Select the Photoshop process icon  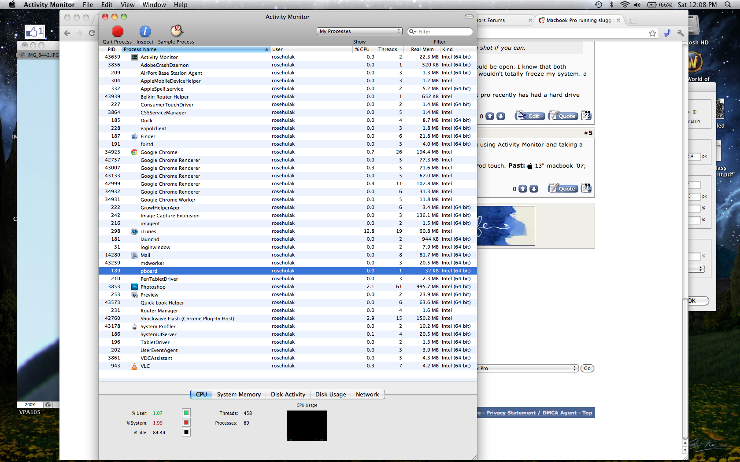(134, 287)
